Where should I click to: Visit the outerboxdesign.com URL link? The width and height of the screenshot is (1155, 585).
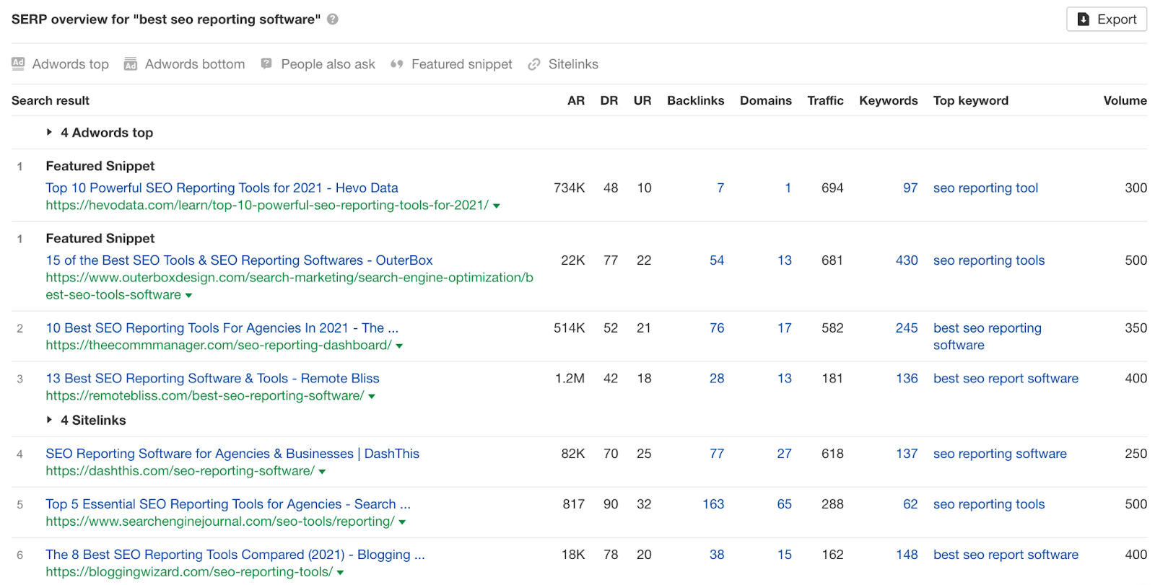point(289,286)
